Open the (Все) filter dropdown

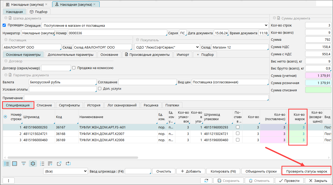(66, 171)
